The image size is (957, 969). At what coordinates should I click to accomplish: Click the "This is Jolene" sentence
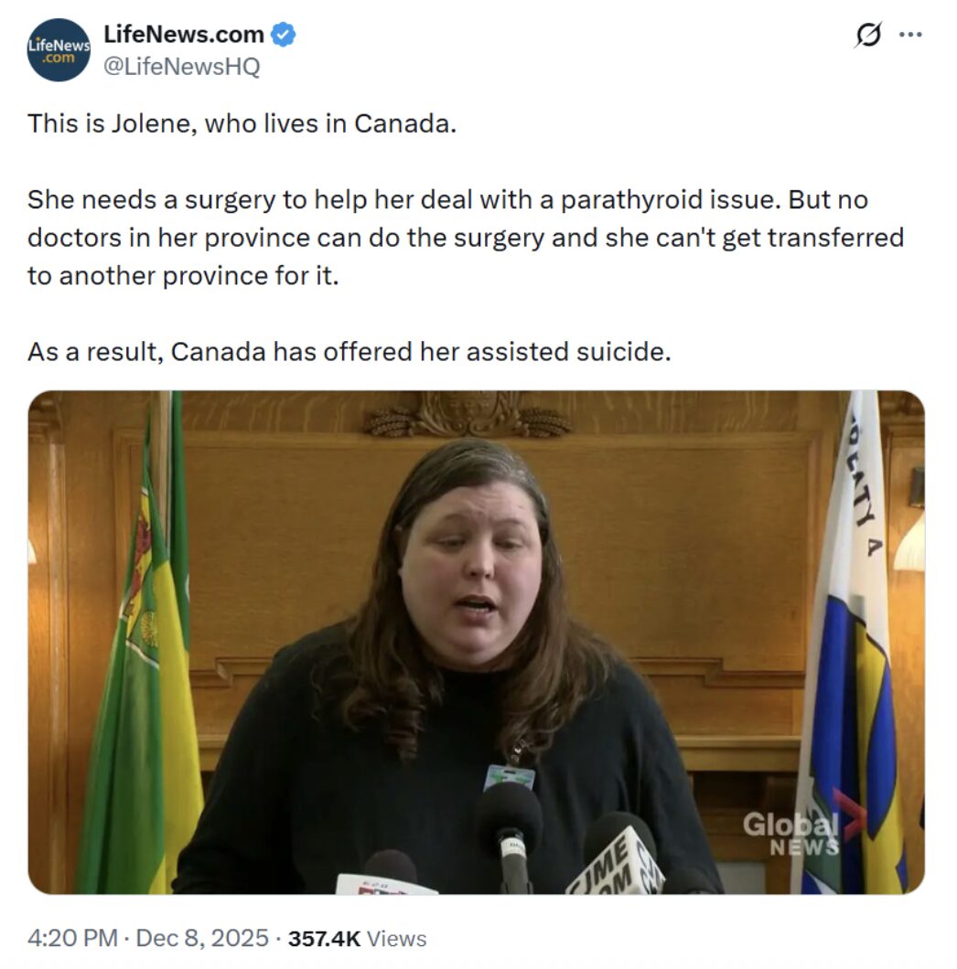click(x=242, y=123)
